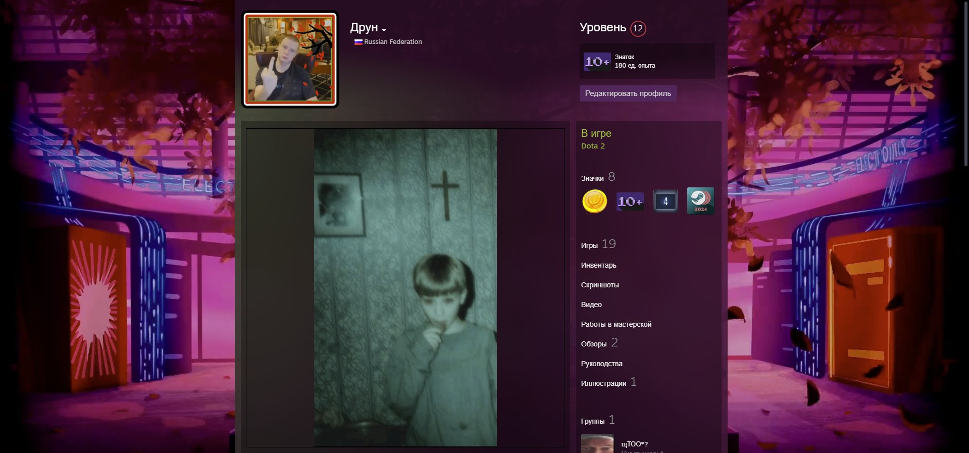Viewport: 969px width, 453px height.
Task: Click the gold coin badge icon
Action: point(594,201)
